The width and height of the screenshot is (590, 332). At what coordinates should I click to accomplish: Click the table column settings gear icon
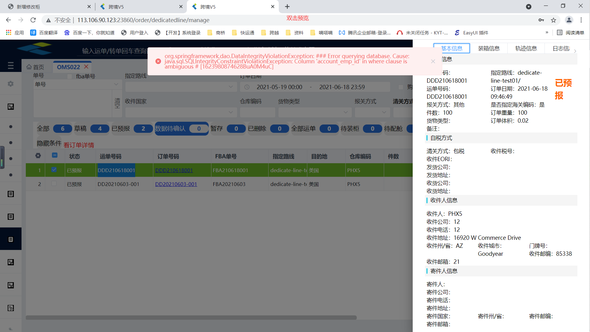pyautogui.click(x=38, y=156)
